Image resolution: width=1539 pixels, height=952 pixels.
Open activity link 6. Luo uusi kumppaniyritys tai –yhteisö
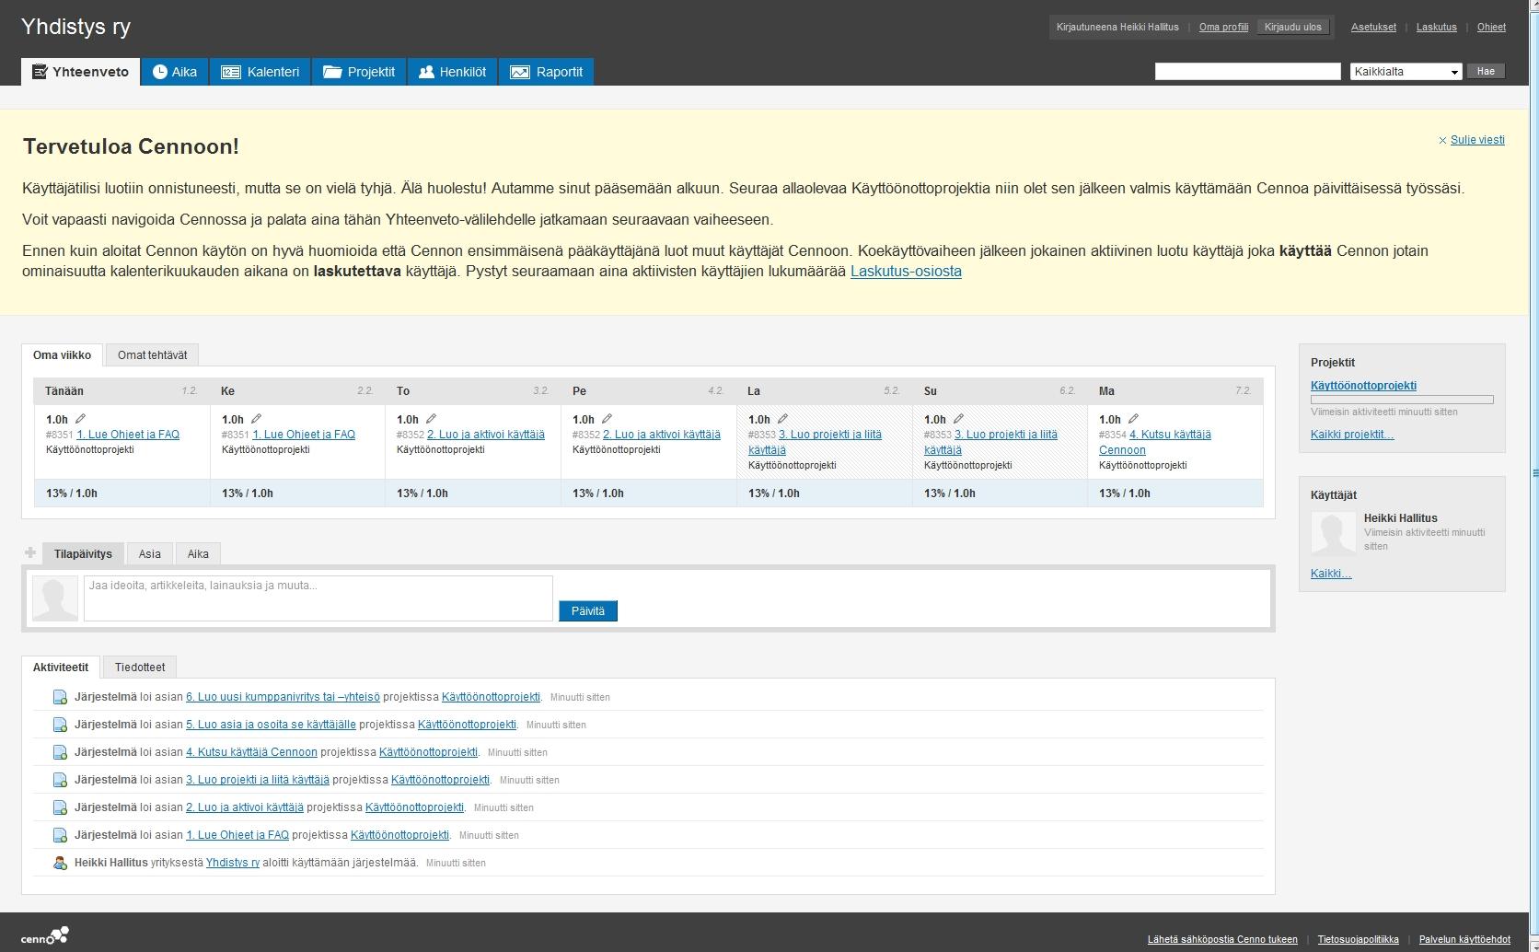(283, 697)
